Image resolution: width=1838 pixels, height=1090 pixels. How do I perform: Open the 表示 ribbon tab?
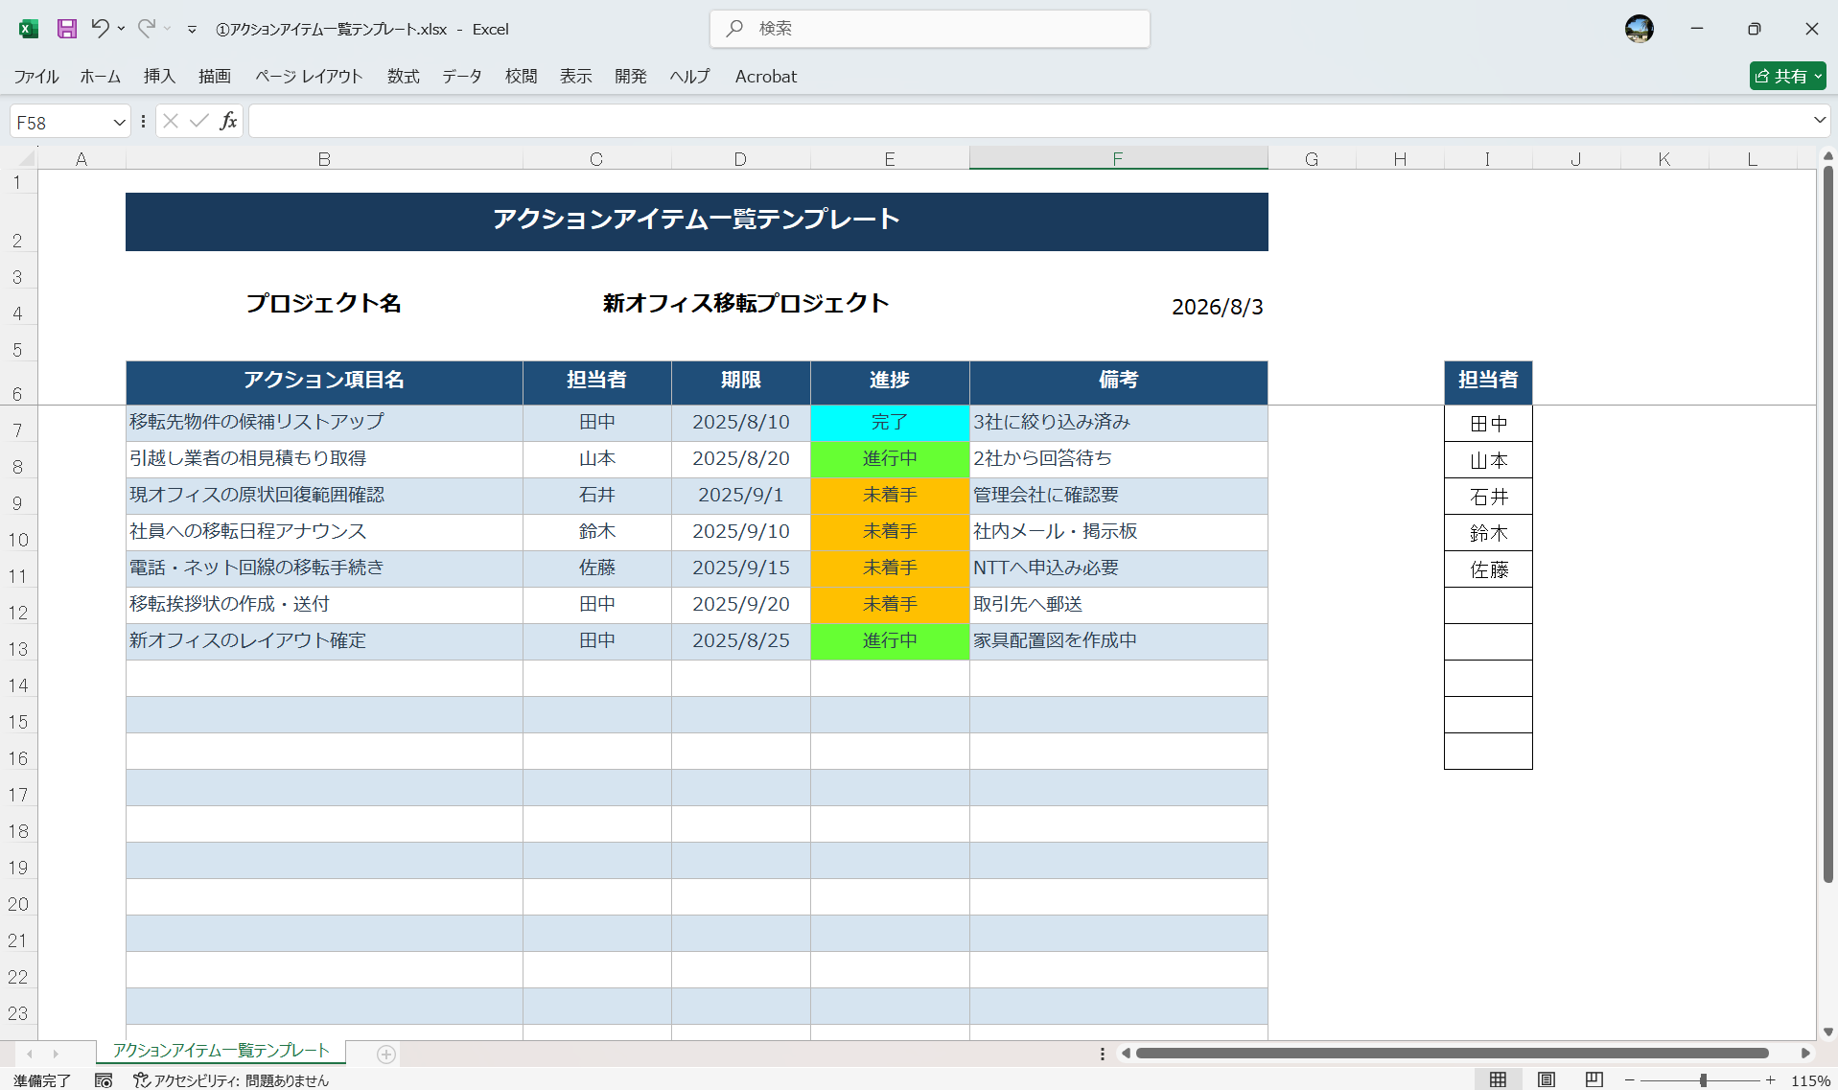click(x=576, y=77)
